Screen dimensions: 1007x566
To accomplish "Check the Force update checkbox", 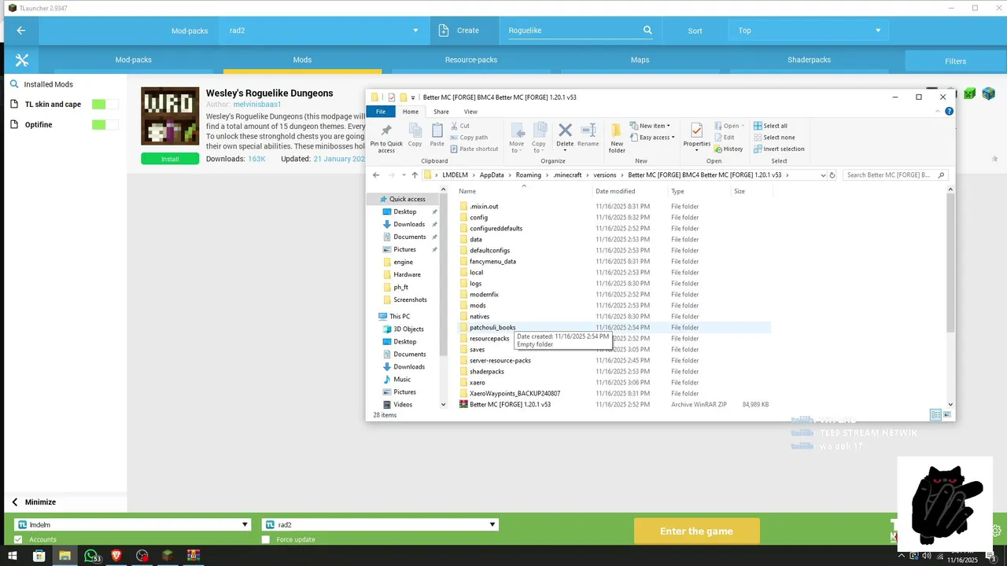I will coord(266,539).
